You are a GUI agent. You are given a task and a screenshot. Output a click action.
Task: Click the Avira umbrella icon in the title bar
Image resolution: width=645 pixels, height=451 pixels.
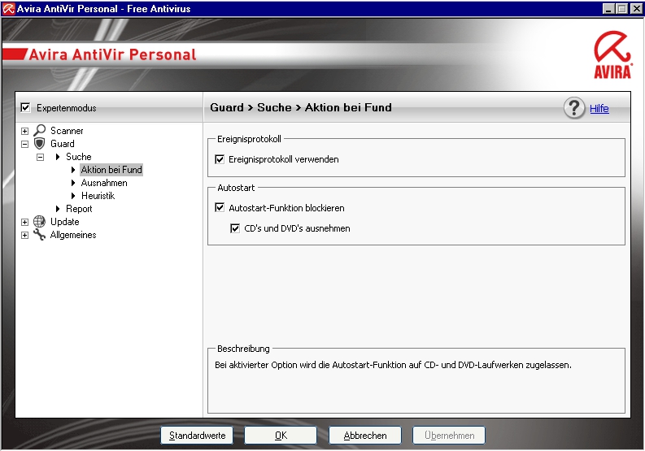pyautogui.click(x=8, y=9)
